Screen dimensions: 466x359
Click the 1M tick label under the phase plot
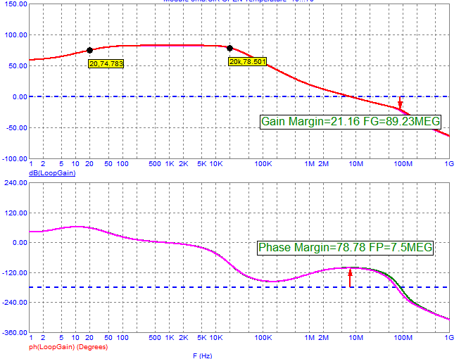[310, 338]
